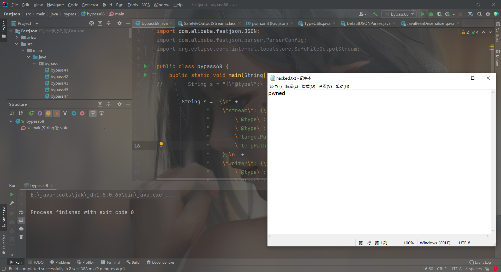The height and width of the screenshot is (272, 501).
Task: Open the Terminal tool window
Action: 110,262
